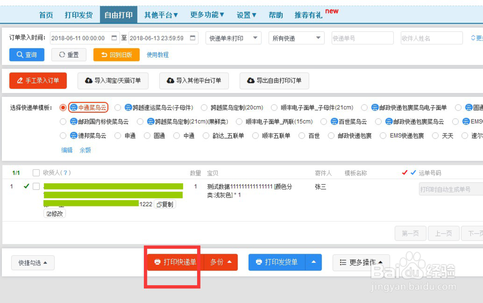This screenshot has height=303, width=483.
Task: Click the 复制 copy button
Action: (165, 204)
